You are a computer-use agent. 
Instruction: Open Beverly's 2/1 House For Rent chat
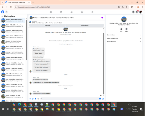[13, 42]
